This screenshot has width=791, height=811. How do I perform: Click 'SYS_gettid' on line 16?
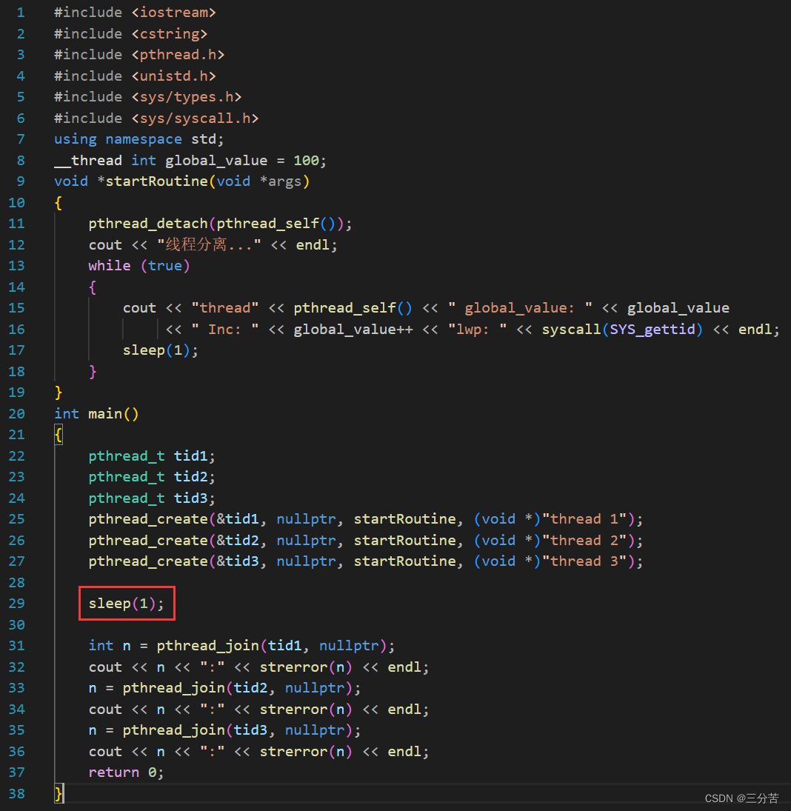click(x=653, y=329)
